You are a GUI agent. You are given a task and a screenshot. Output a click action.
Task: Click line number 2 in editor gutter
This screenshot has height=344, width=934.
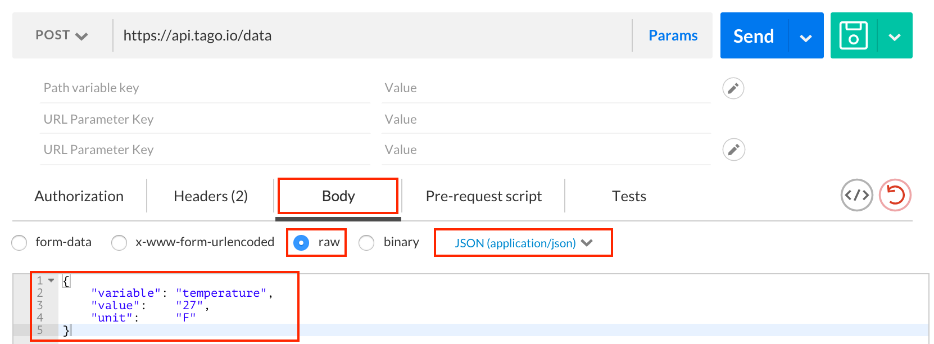[x=40, y=293]
